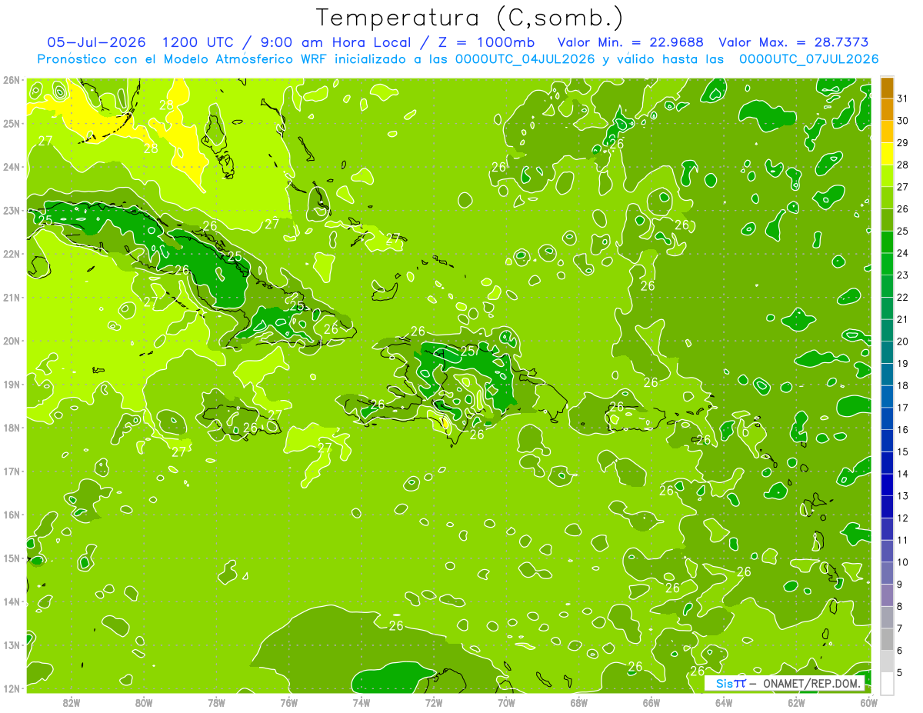
Task: Click the "76W" longitude axis label
Action: click(289, 701)
